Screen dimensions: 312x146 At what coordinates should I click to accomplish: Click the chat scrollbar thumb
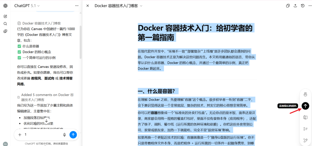(x=80, y=42)
